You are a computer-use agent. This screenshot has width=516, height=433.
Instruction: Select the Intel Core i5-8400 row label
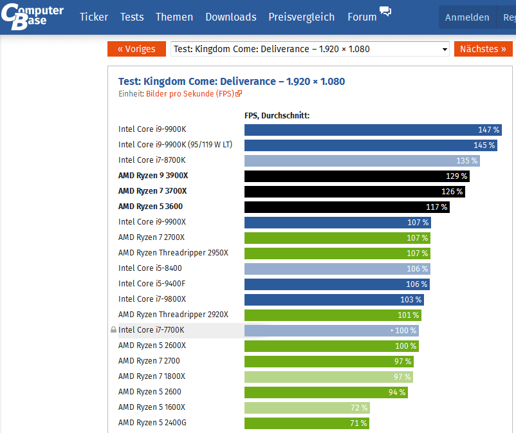150,268
